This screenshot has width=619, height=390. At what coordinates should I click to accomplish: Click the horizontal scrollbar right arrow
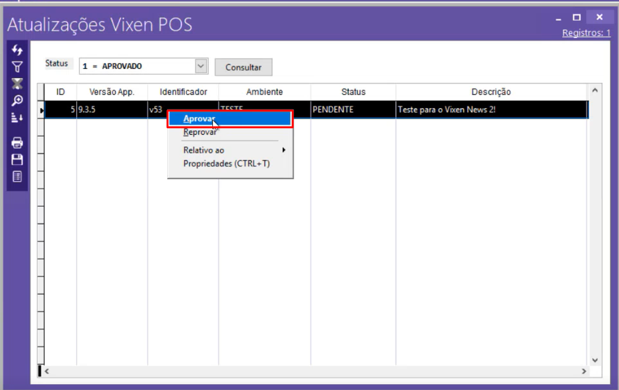(583, 371)
